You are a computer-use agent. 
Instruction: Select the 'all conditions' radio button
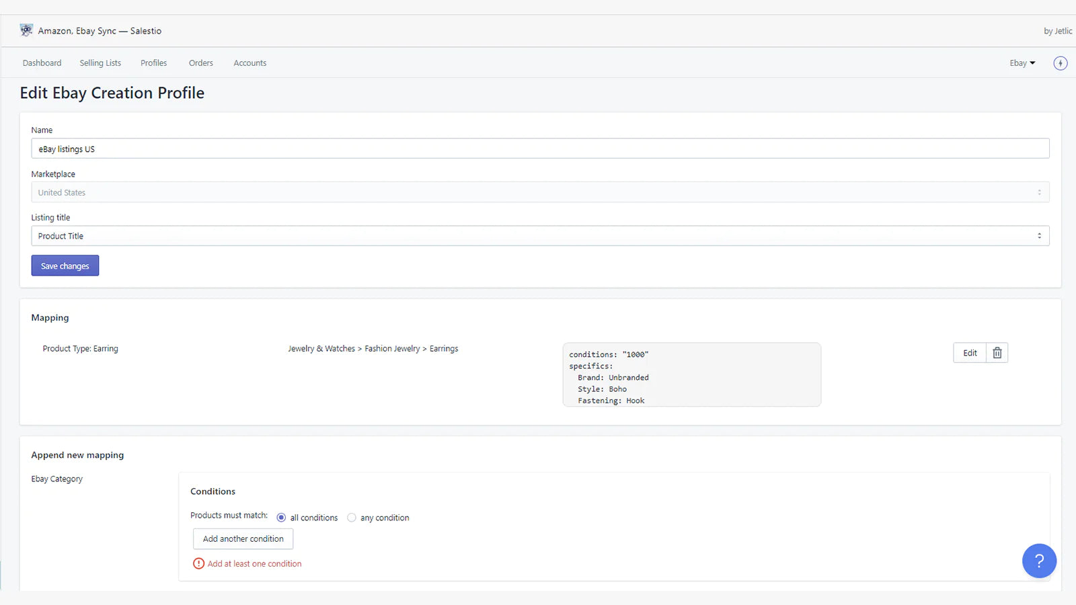click(x=281, y=518)
